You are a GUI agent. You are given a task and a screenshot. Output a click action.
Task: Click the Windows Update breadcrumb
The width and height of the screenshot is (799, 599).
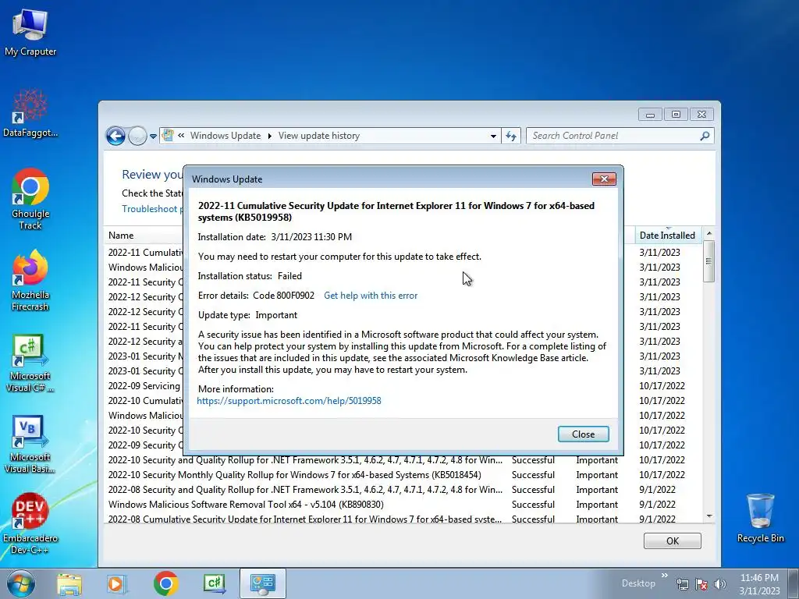[x=225, y=136]
